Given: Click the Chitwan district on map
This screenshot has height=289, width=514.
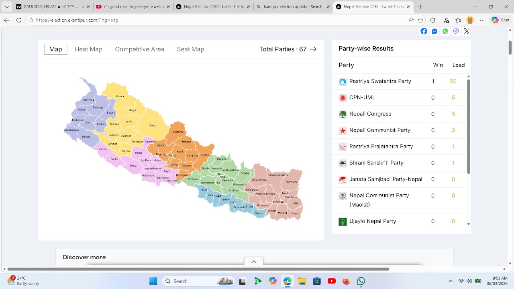Looking at the screenshot, I should pos(193,179).
